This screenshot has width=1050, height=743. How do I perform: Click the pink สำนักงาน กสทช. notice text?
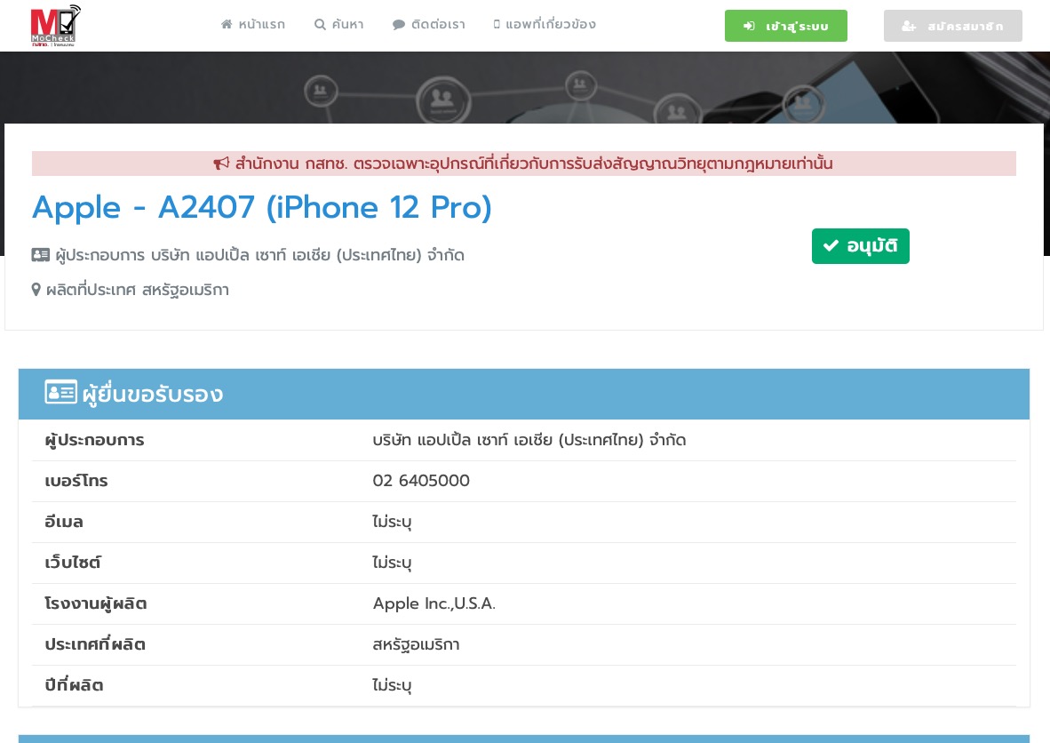(533, 164)
